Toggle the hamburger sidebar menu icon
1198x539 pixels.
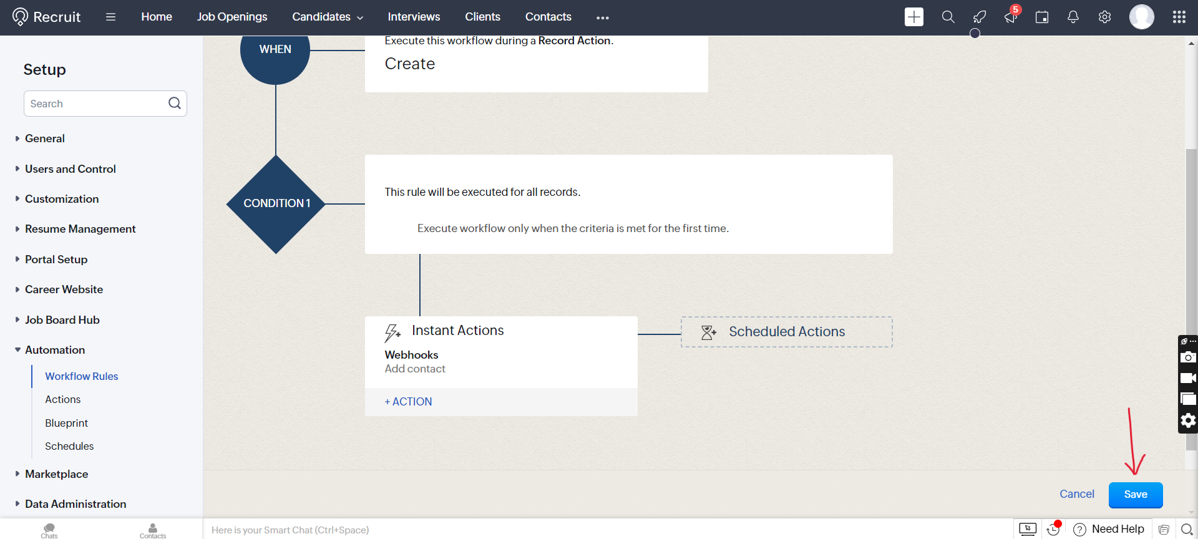pos(110,17)
